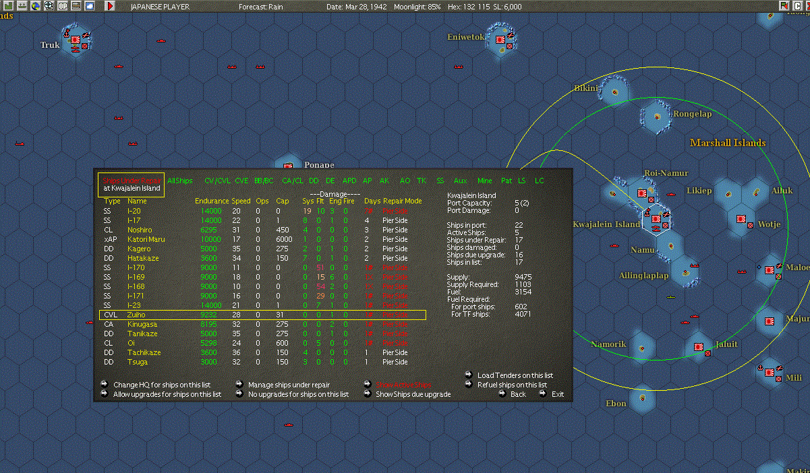Filter ship list by CVE
The width and height of the screenshot is (810, 473).
[x=241, y=181]
